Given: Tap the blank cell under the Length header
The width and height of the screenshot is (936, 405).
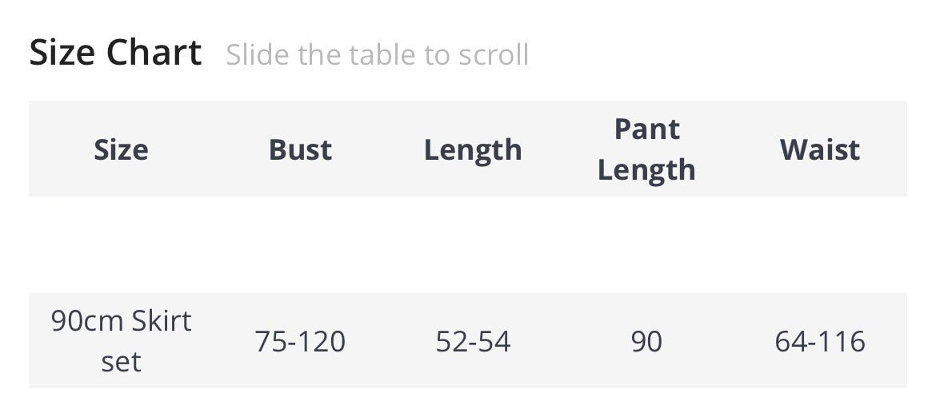Looking at the screenshot, I should [x=473, y=244].
